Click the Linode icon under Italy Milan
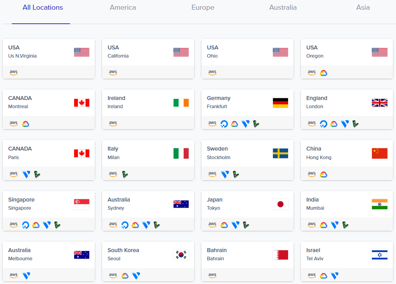Screen dimensions: 396x284 [125, 174]
